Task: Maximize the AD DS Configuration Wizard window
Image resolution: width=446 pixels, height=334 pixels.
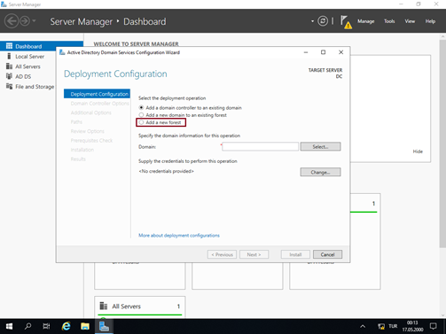Action: point(323,52)
